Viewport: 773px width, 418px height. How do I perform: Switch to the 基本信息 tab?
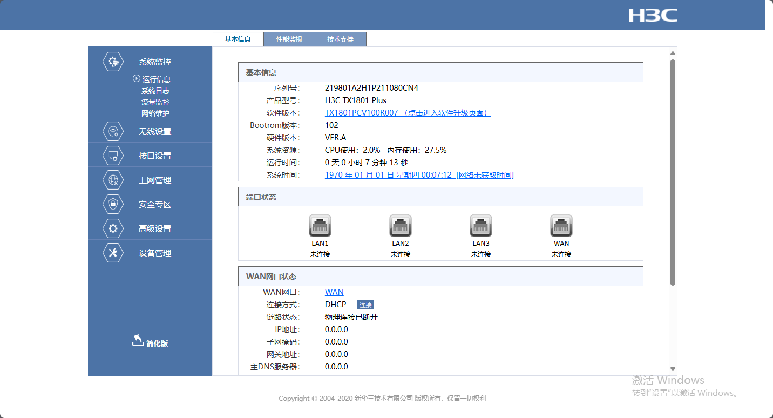[x=238, y=39]
